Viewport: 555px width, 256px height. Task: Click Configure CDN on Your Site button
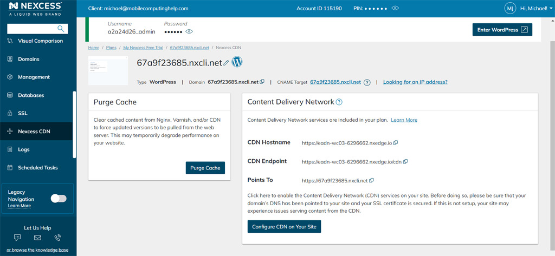point(284,227)
